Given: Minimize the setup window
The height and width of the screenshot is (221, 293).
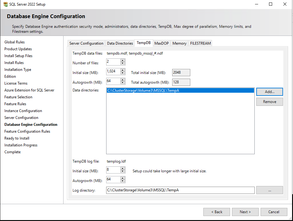Looking at the screenshot, I should [x=257, y=4].
